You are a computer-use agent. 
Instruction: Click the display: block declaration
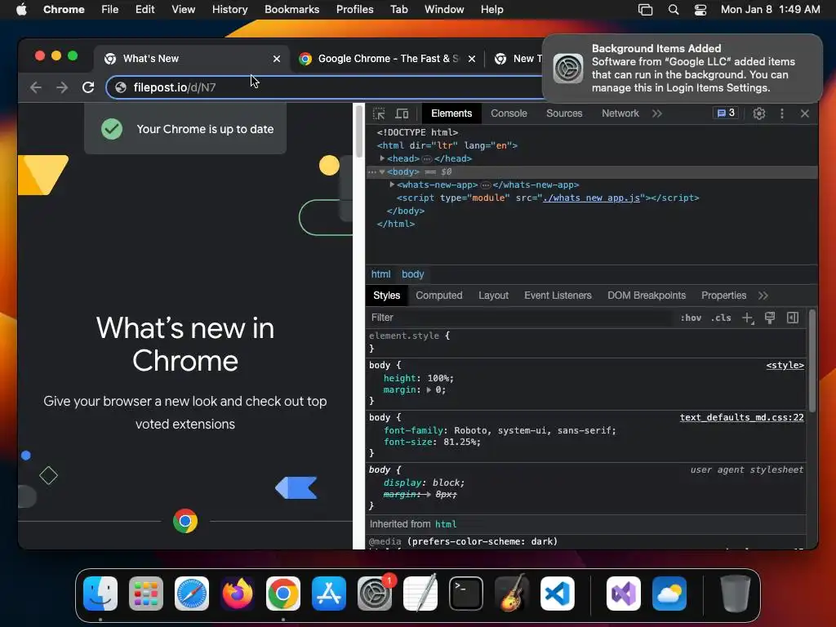tap(424, 482)
